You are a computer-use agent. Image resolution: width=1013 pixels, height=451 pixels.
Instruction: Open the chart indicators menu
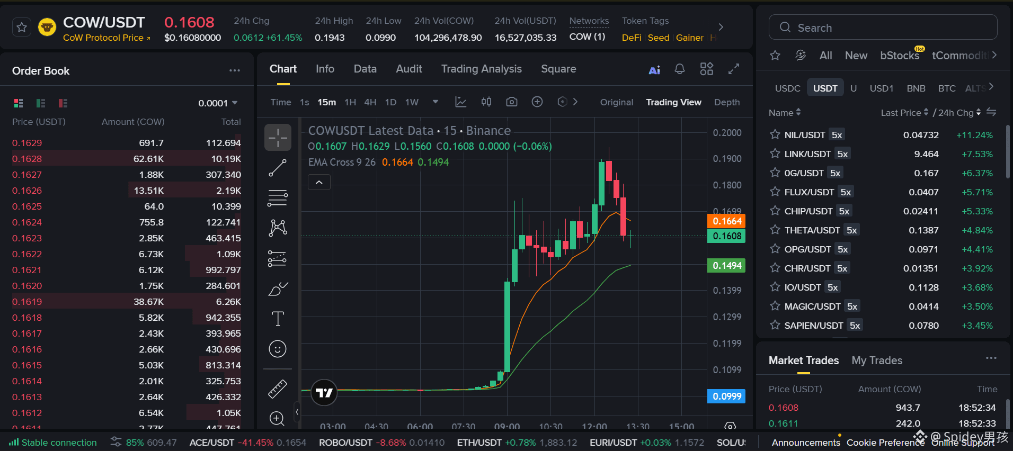[461, 102]
